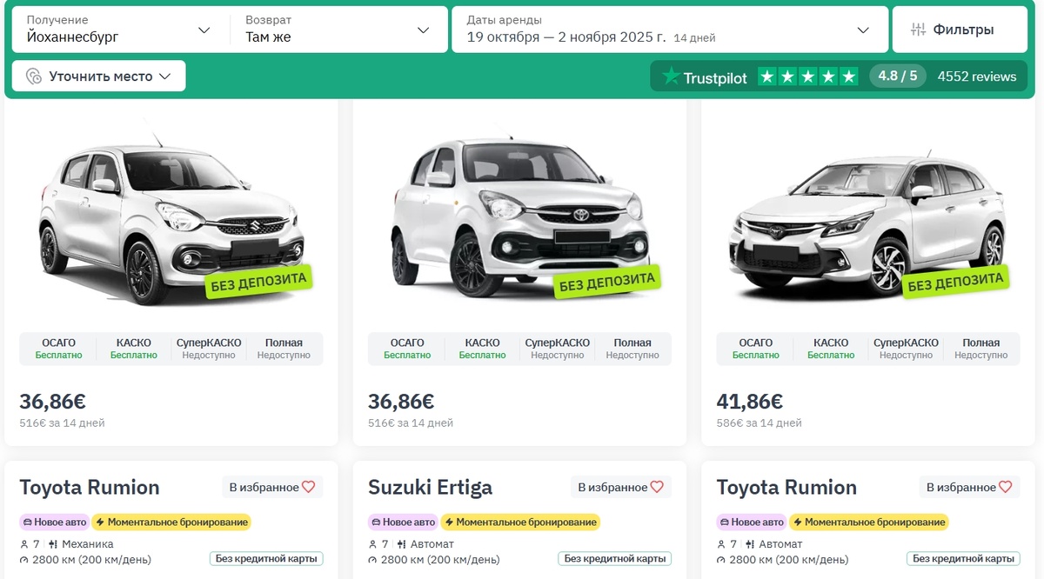The width and height of the screenshot is (1044, 579).
Task: Click the filters sliders icon
Action: click(x=918, y=30)
